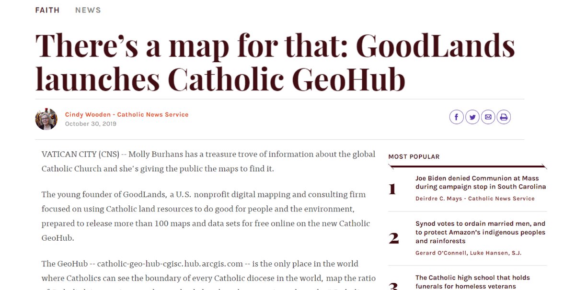Share article on Facebook

[x=456, y=117]
